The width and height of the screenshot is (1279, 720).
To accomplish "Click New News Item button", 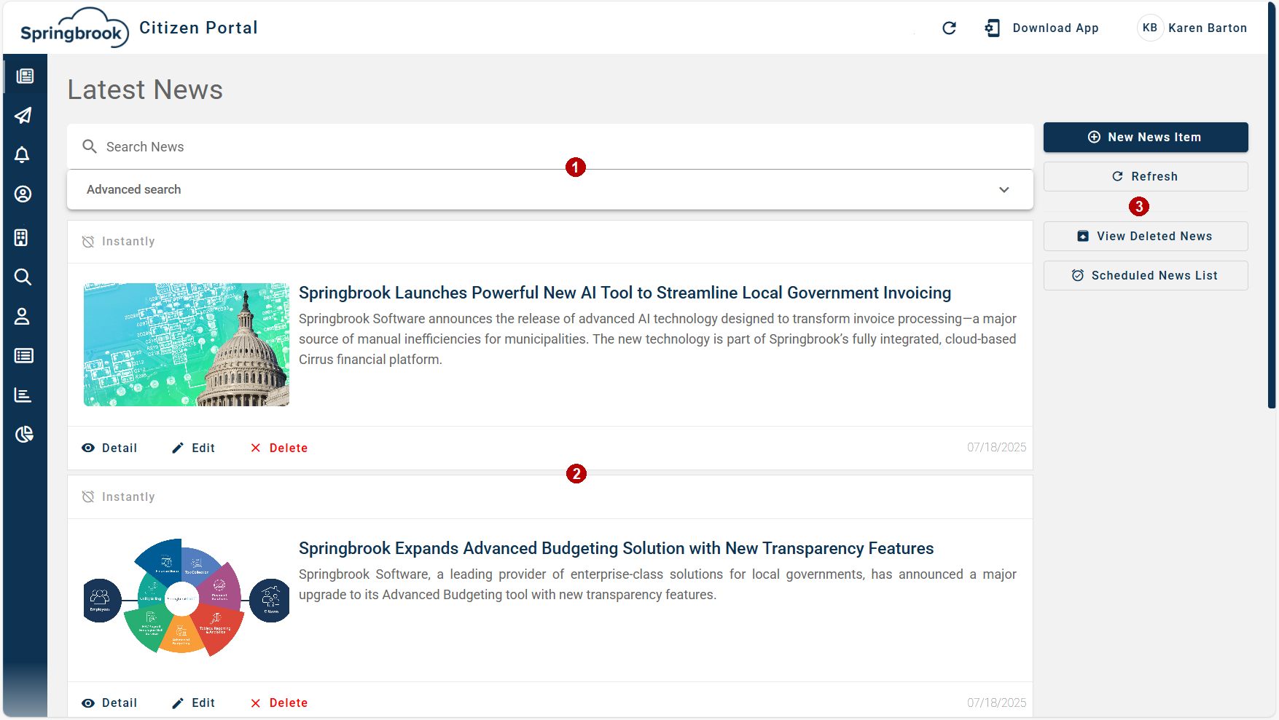I will click(x=1146, y=137).
